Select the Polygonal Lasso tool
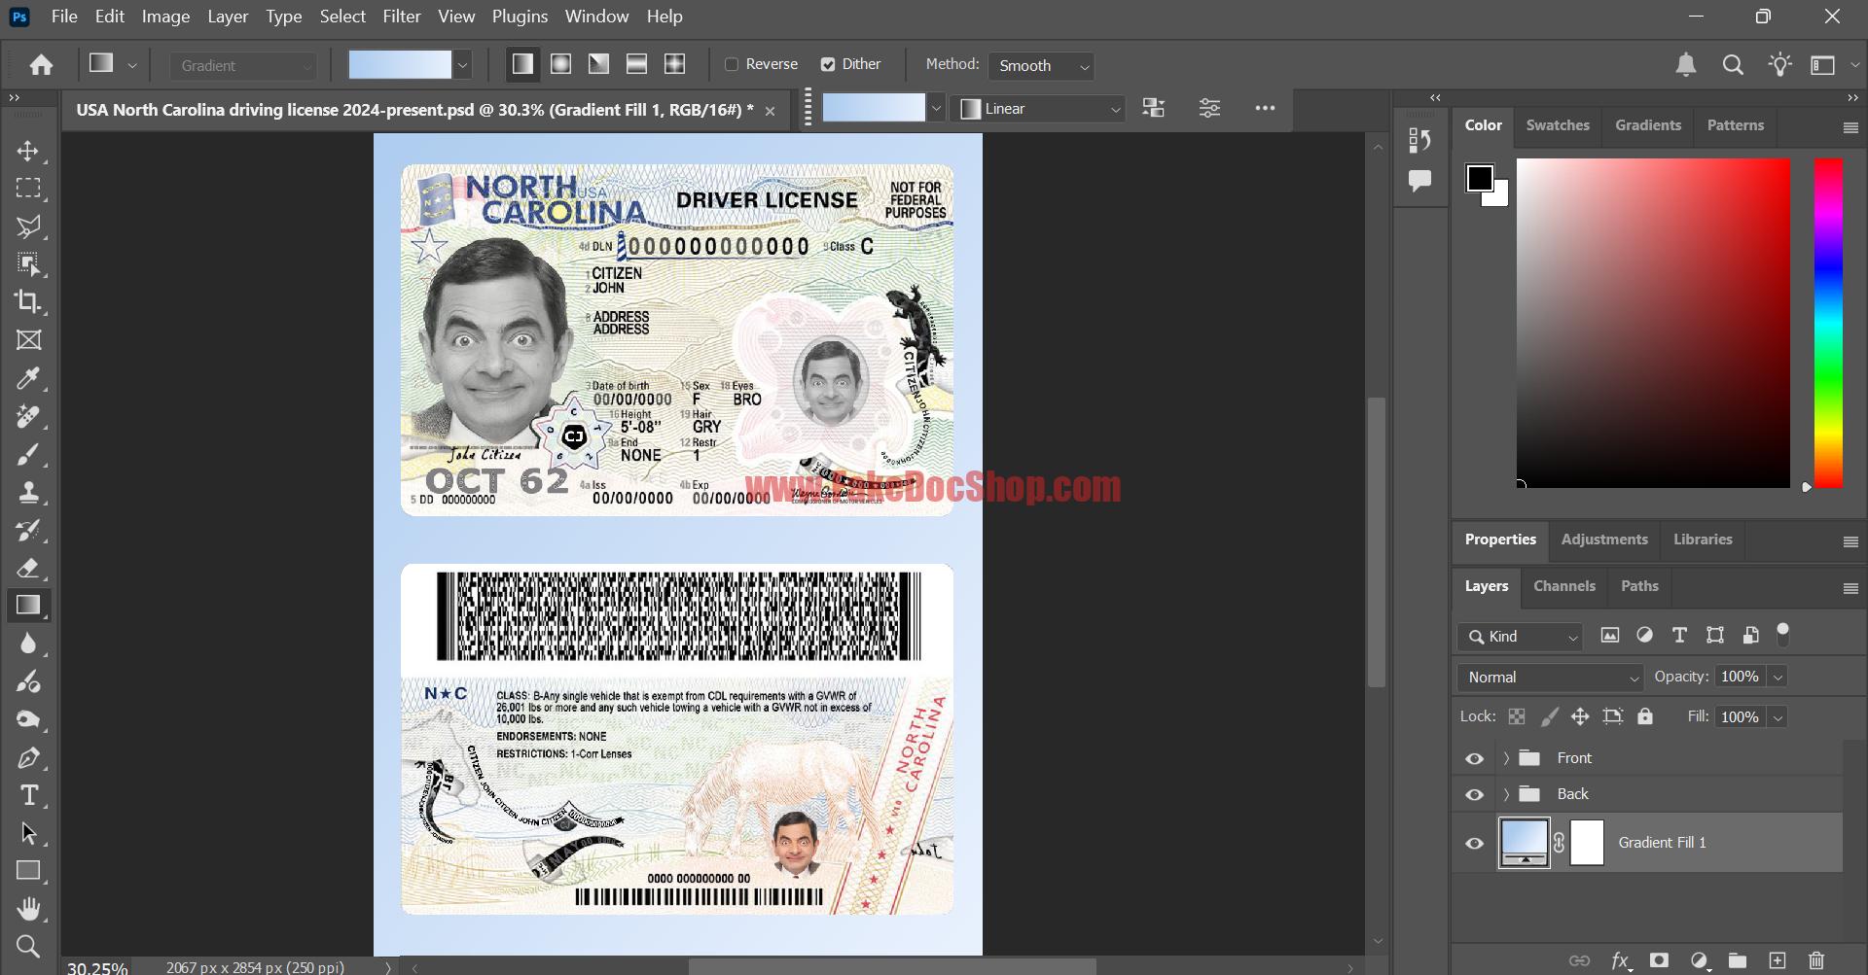Screen dimensions: 1868x975 coord(28,226)
